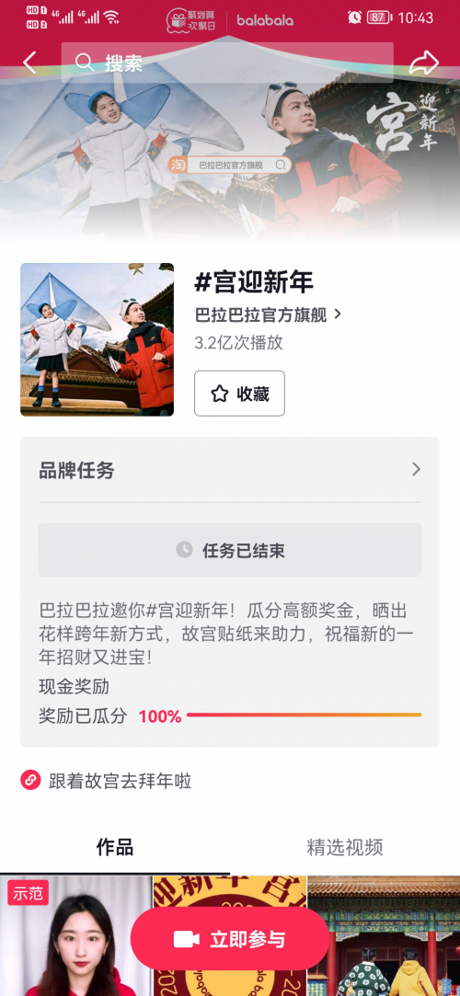Tap the 立即参与 button

pyautogui.click(x=230, y=939)
